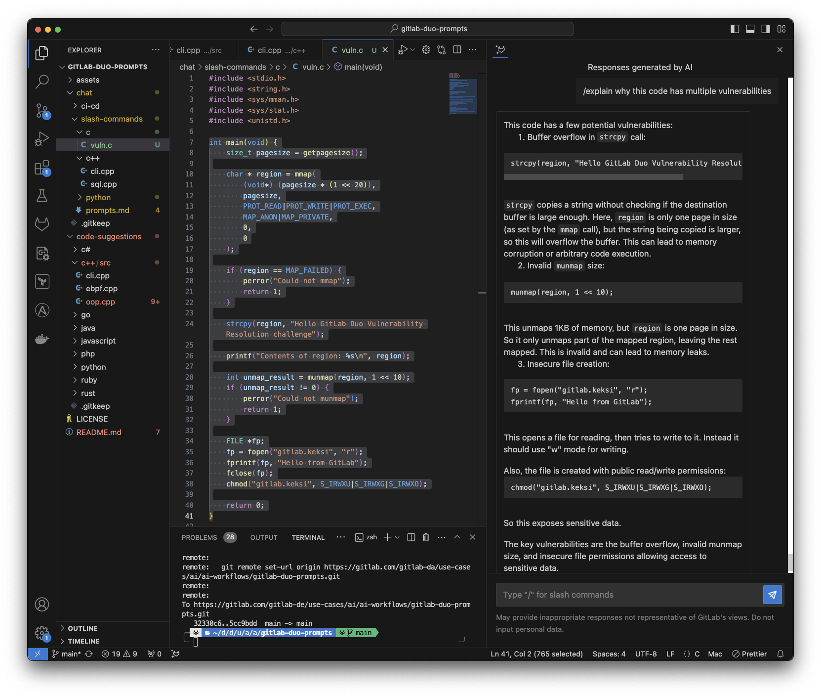The image size is (821, 697).
Task: Click main* branch in status bar
Action: click(67, 654)
